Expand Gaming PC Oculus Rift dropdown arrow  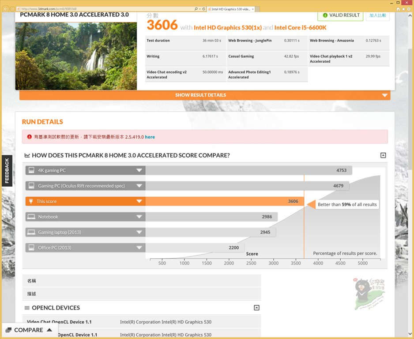[x=139, y=186]
